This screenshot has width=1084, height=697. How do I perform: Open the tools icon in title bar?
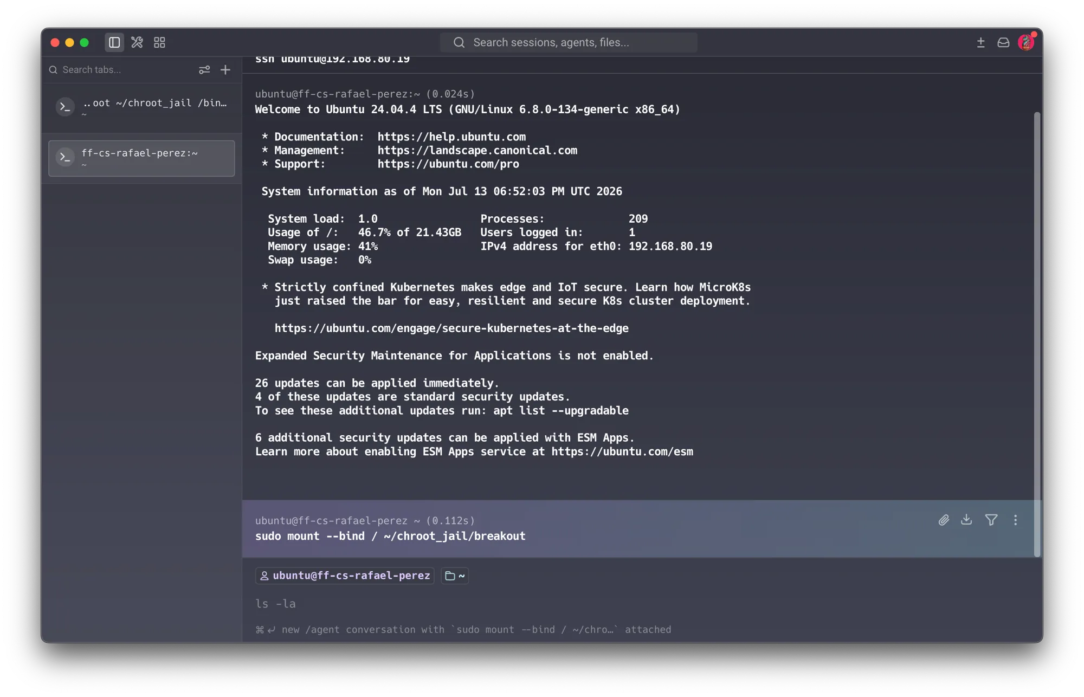[x=137, y=42]
